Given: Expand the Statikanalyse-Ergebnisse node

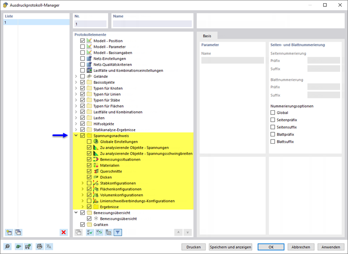Looking at the screenshot, I should [76, 130].
